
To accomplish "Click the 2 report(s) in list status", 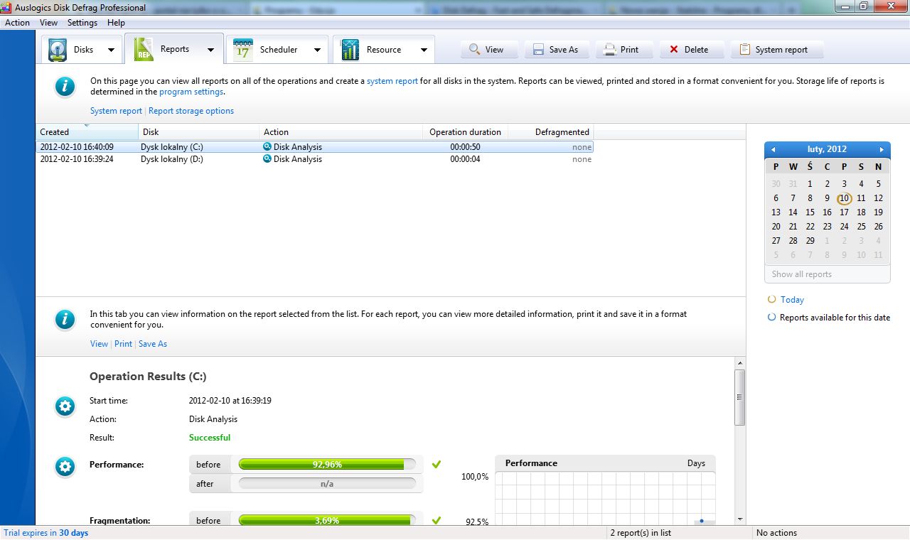I will tap(641, 533).
